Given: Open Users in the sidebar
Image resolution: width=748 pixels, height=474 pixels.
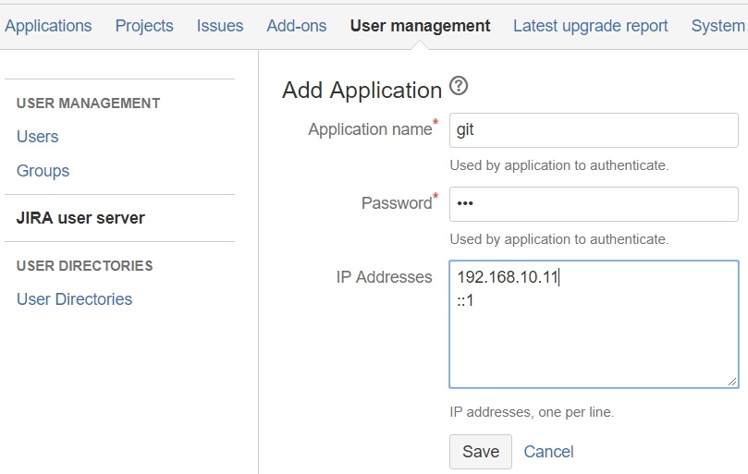Looking at the screenshot, I should pyautogui.click(x=38, y=137).
